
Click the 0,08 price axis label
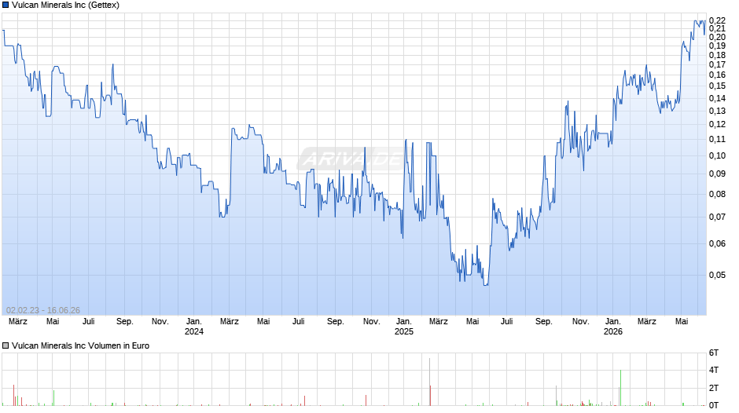[x=717, y=194]
